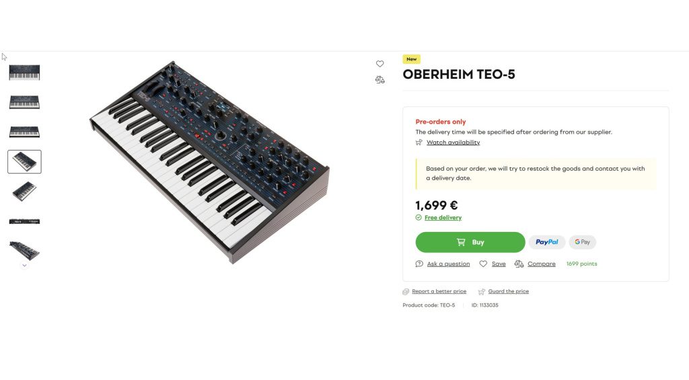
Task: Click the scales compare icon beside the product image
Action: tap(379, 79)
